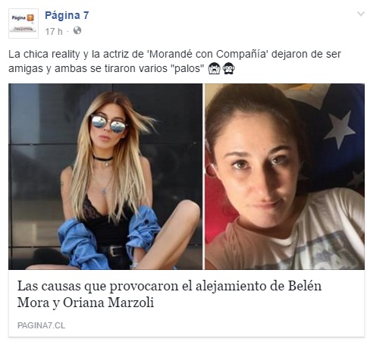Click blue denim jacket in left photo
The image size is (367, 342).
[x=80, y=244]
